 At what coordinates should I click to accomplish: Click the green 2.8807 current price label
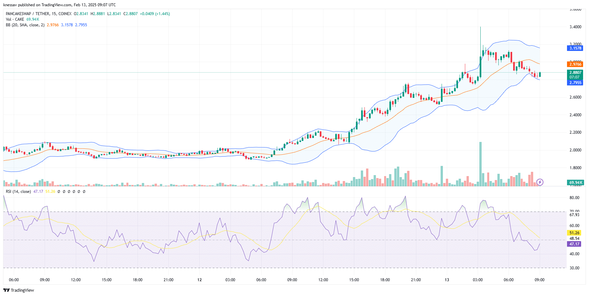pos(575,73)
